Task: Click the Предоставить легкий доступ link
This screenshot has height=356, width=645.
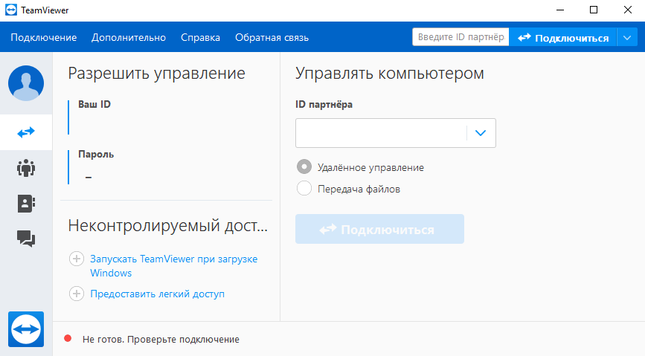Action: click(158, 294)
